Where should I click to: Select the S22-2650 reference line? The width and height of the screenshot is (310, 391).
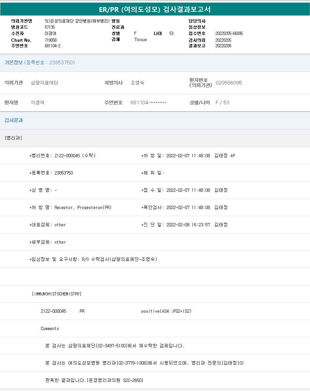pos(94,380)
